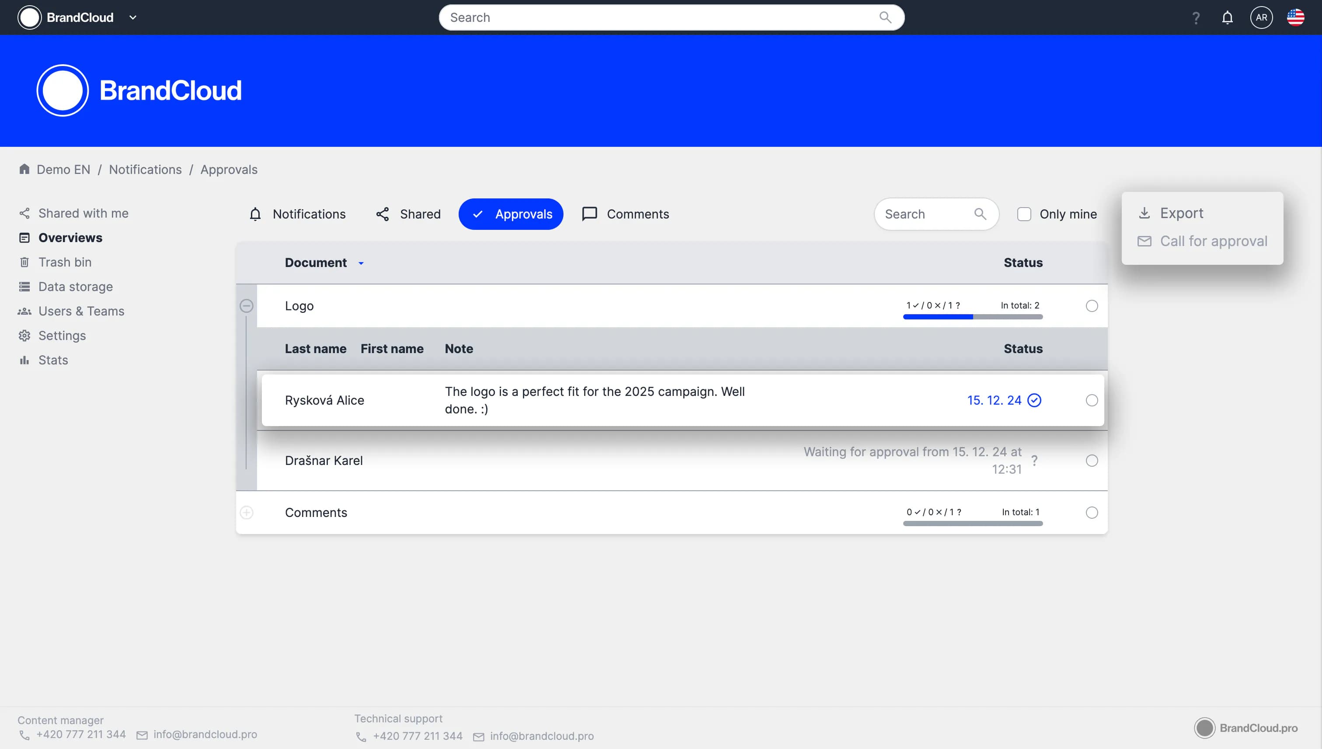Enable the Only mine checkbox
This screenshot has width=1322, height=749.
pyautogui.click(x=1024, y=214)
